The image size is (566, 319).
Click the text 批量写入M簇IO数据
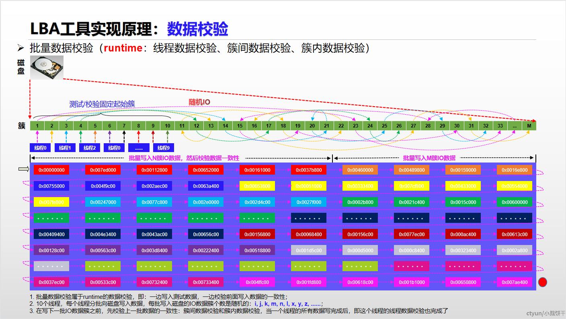pyautogui.click(x=429, y=158)
